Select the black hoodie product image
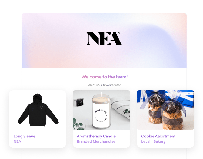Screen dimensions: 203x159 pyautogui.click(x=38, y=110)
